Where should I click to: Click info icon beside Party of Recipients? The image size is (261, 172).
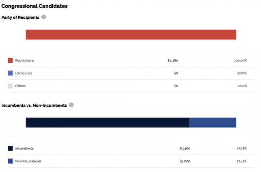point(43,17)
